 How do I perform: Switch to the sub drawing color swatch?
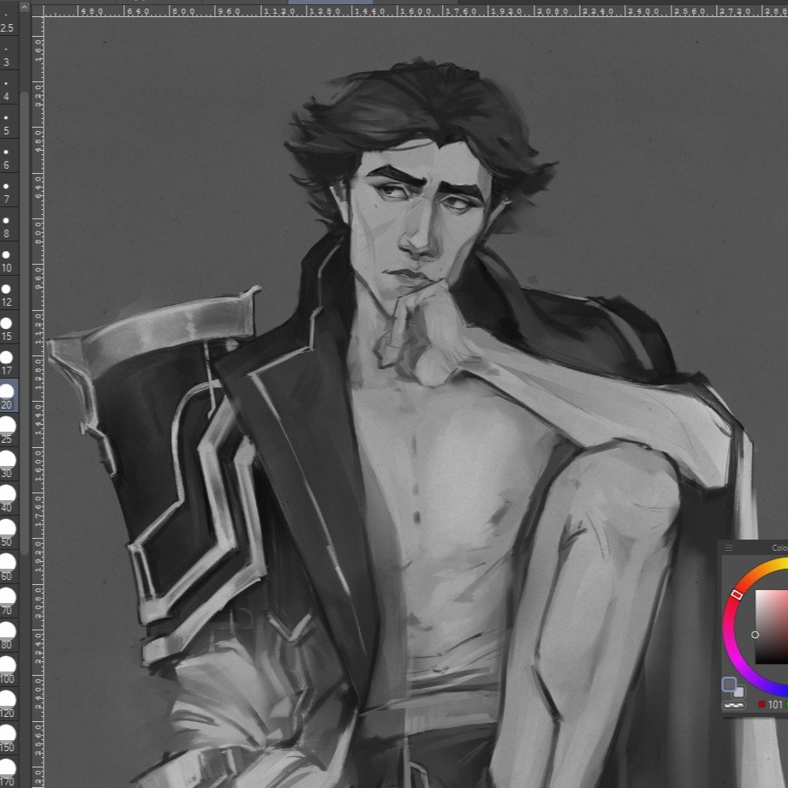(x=738, y=690)
